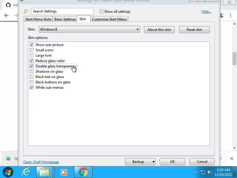This screenshot has width=237, height=178.
Task: Switch to the Chrome taskbar icon
Action: (x=83, y=172)
